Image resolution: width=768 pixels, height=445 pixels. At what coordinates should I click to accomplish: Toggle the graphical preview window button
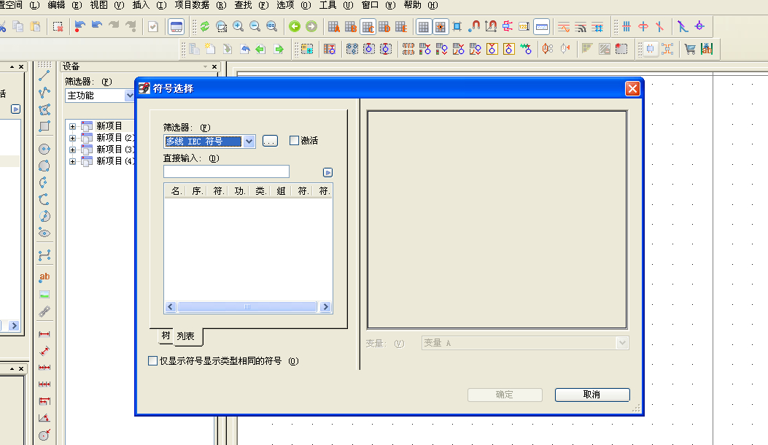177,26
